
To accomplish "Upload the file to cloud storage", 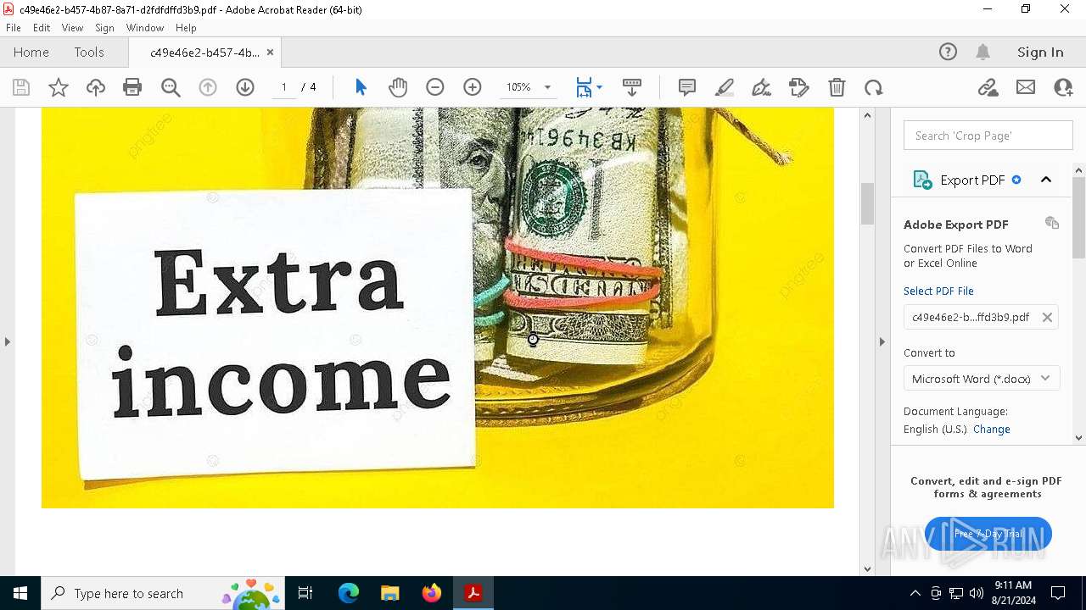I will [x=96, y=87].
